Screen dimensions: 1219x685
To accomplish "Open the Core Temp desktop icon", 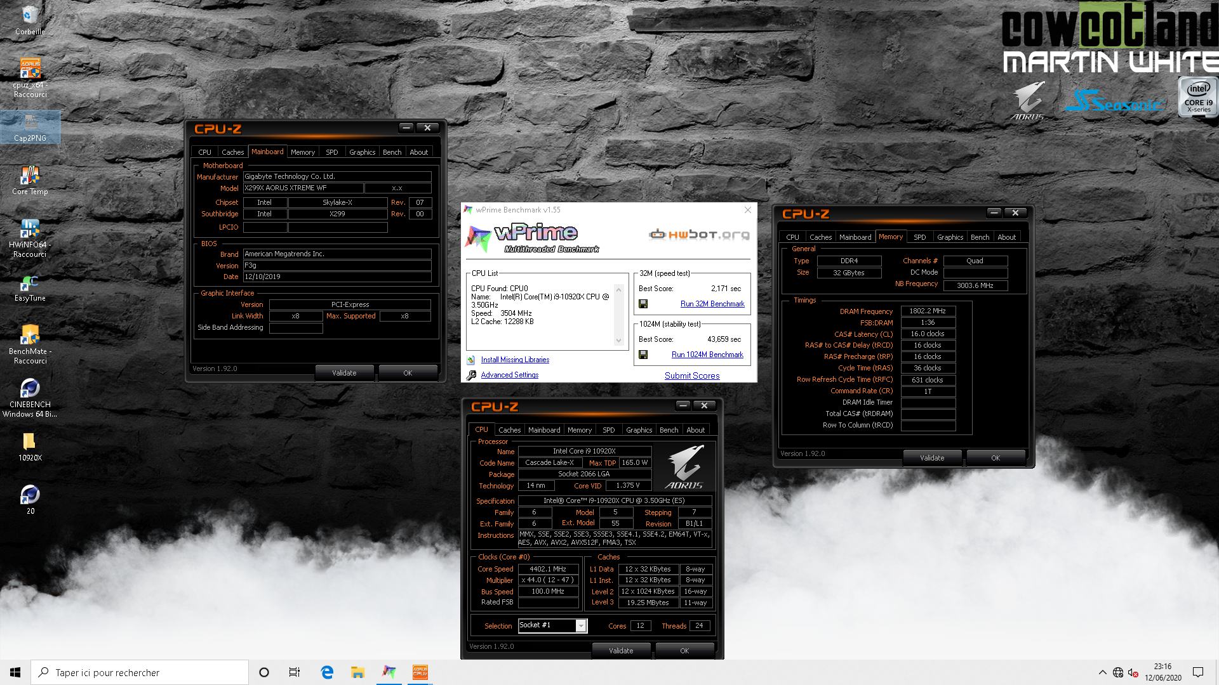I will pos(30,180).
